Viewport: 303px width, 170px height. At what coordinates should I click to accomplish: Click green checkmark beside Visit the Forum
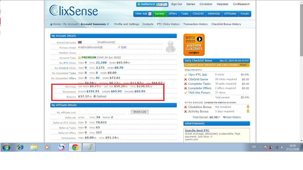pyautogui.click(x=186, y=92)
